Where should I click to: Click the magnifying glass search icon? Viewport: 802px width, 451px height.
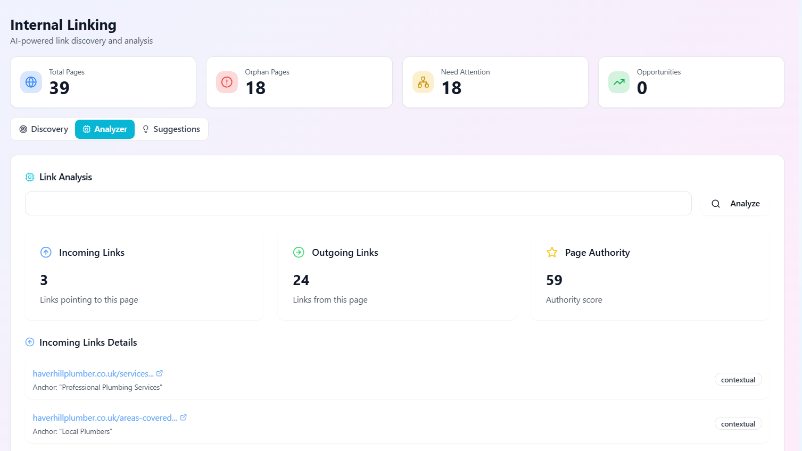click(715, 203)
